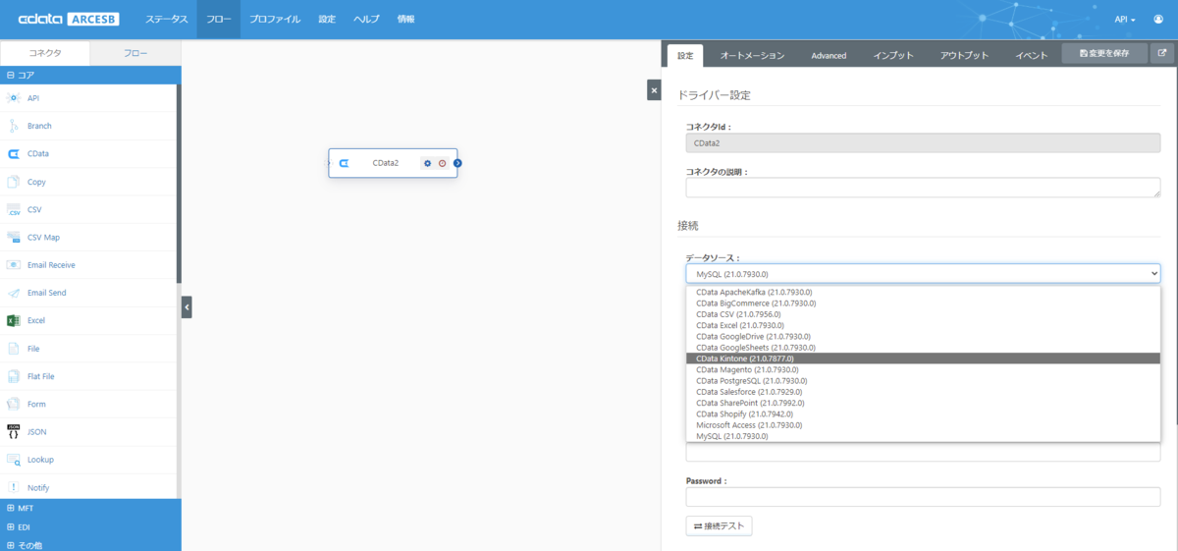
Task: Click the 接続テスト button
Action: click(x=719, y=526)
